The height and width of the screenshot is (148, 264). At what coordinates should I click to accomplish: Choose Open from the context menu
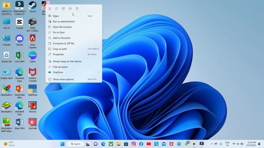coord(74,16)
